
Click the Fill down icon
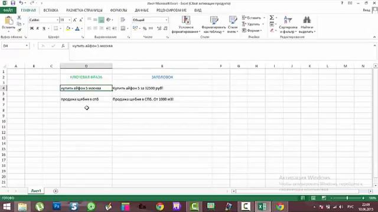click(272, 24)
